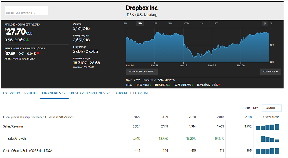Select the Annual financials button
Viewport: 288px width, 158px height.
pyautogui.click(x=271, y=108)
